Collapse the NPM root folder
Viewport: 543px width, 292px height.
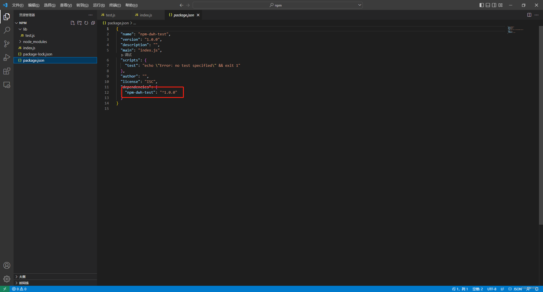[x=16, y=23]
